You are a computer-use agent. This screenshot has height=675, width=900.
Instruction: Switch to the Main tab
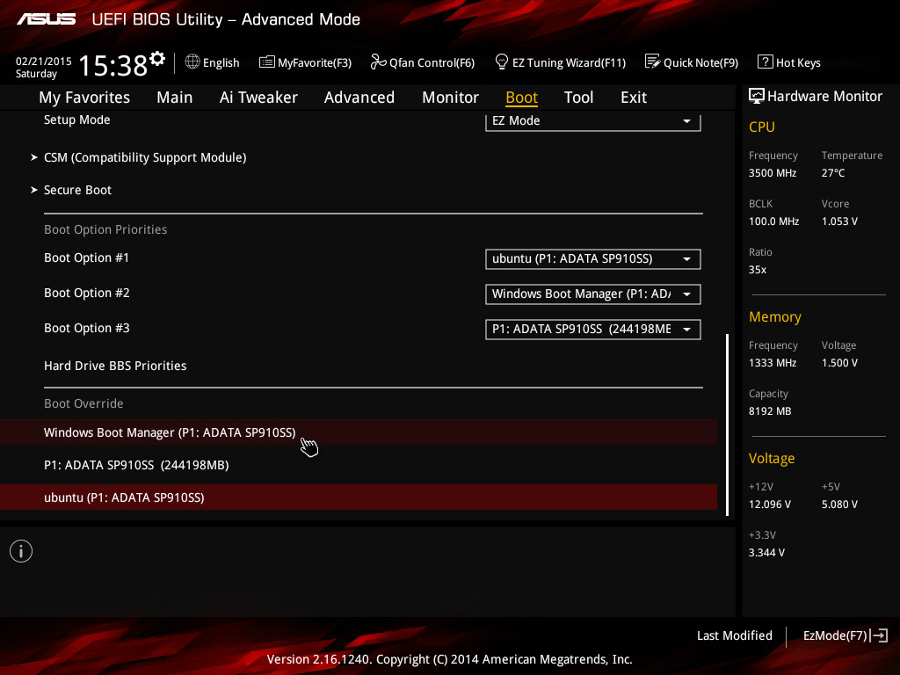[175, 98]
